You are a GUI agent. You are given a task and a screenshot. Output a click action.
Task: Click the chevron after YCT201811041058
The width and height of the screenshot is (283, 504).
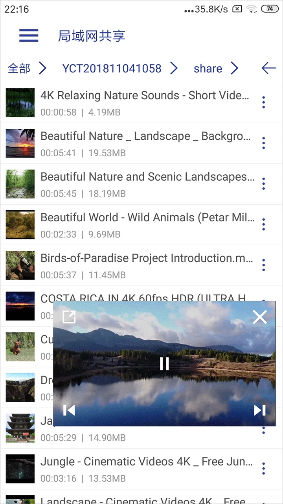pos(174,69)
